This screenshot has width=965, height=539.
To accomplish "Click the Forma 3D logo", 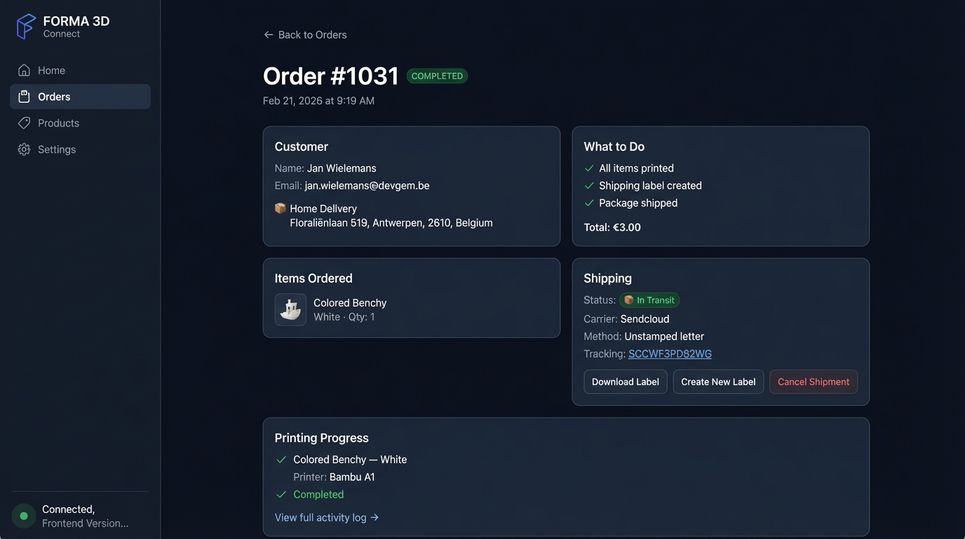I will [25, 25].
